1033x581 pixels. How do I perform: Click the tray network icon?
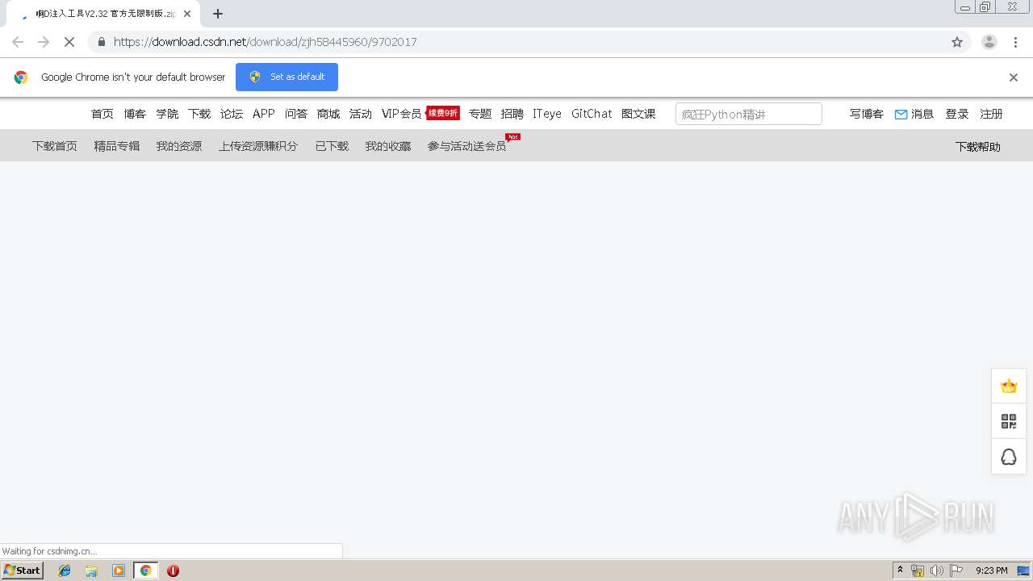[918, 571]
